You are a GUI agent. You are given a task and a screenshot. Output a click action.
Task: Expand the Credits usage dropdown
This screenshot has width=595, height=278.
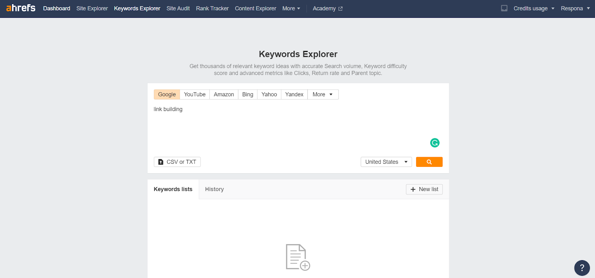click(534, 8)
